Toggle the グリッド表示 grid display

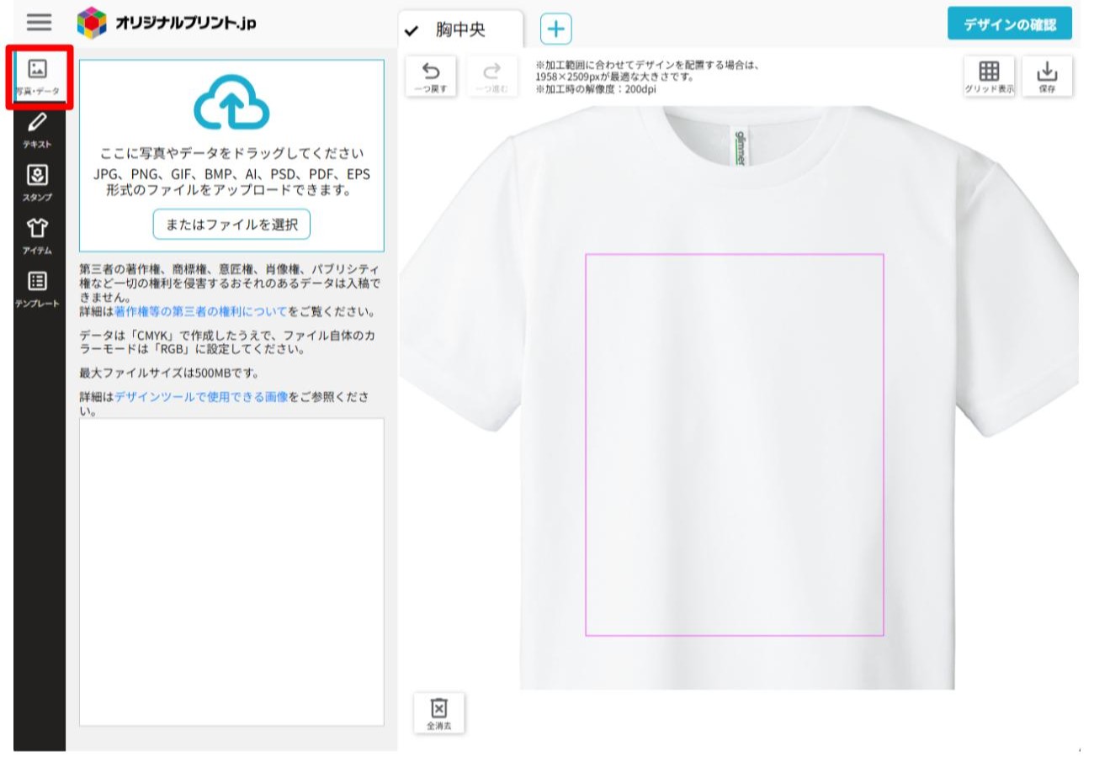(989, 77)
